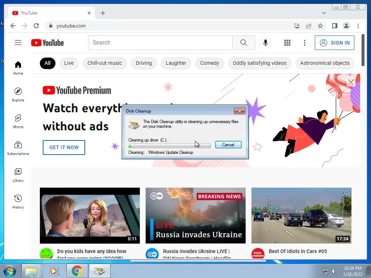Screen dimensions: 371x278
Task: Open 'Do you kids have any idea' title
Action: pos(92,254)
